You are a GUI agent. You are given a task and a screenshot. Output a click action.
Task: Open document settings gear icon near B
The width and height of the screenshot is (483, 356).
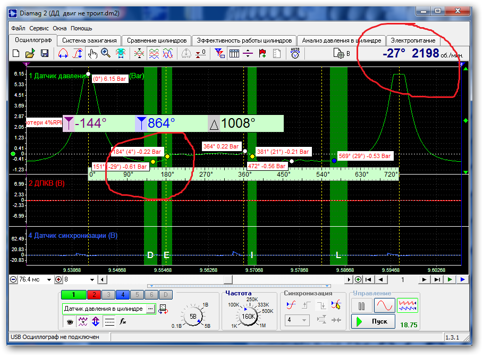click(x=339, y=53)
